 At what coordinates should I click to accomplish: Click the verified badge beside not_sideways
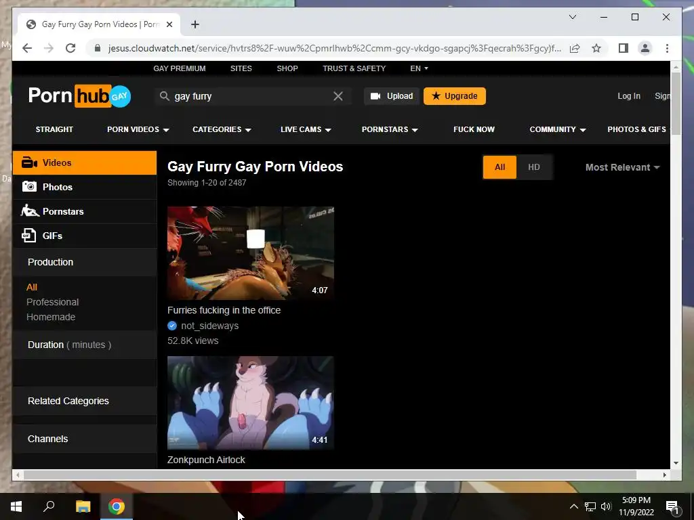[x=172, y=326]
